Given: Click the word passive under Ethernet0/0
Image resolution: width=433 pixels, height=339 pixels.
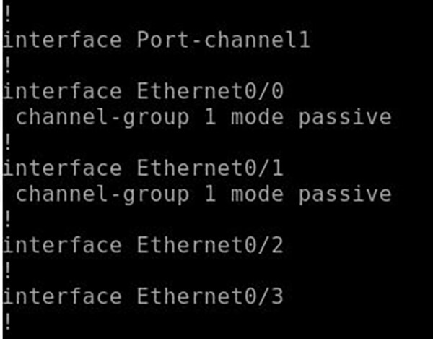Looking at the screenshot, I should [345, 116].
